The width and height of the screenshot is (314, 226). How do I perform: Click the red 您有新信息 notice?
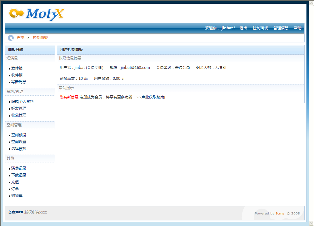click(x=69, y=97)
